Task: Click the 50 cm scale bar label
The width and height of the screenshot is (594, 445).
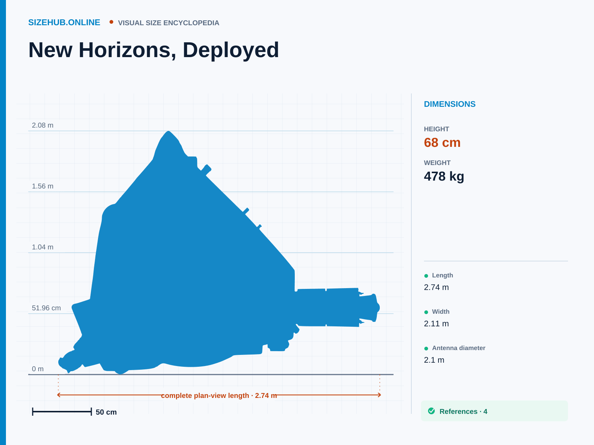Action: tap(106, 412)
